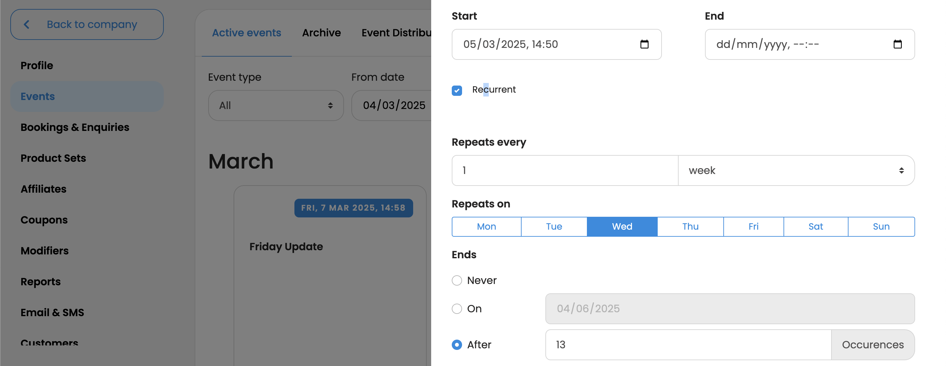Open the Event type All dropdown
Viewport: 946px width, 366px height.
click(x=275, y=106)
